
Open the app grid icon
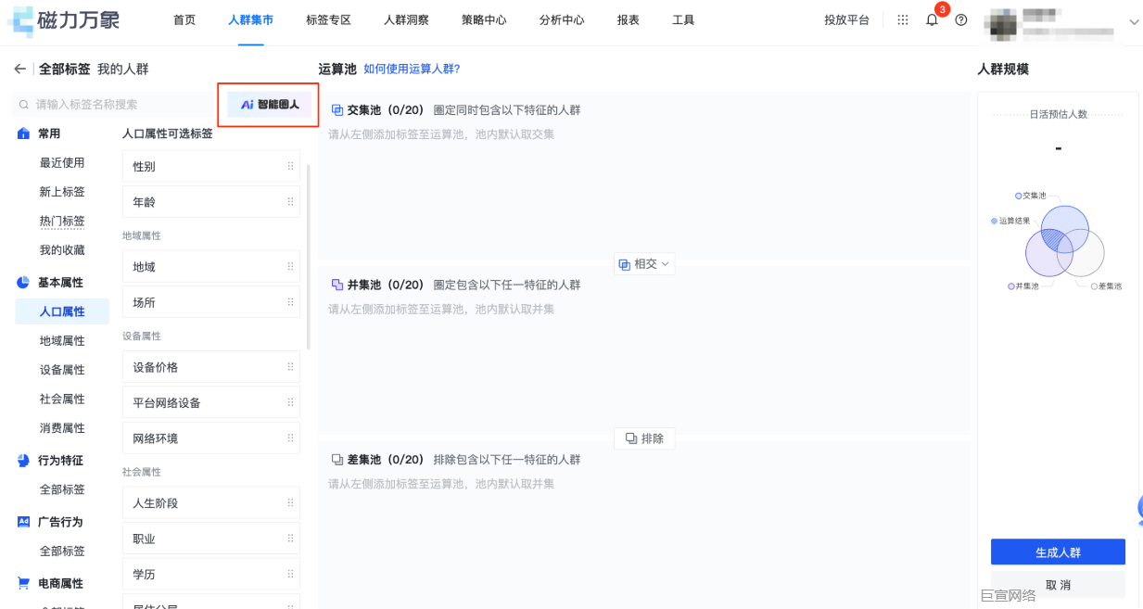(x=903, y=20)
